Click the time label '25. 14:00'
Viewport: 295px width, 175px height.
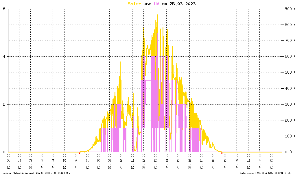pyautogui.click(x=167, y=162)
